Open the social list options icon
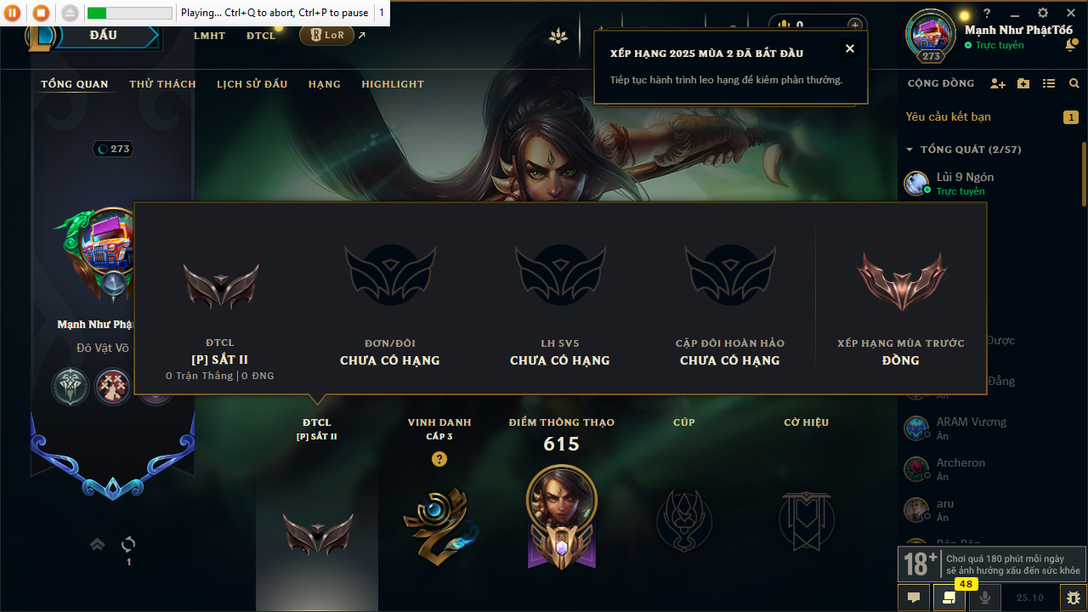 (x=1049, y=83)
